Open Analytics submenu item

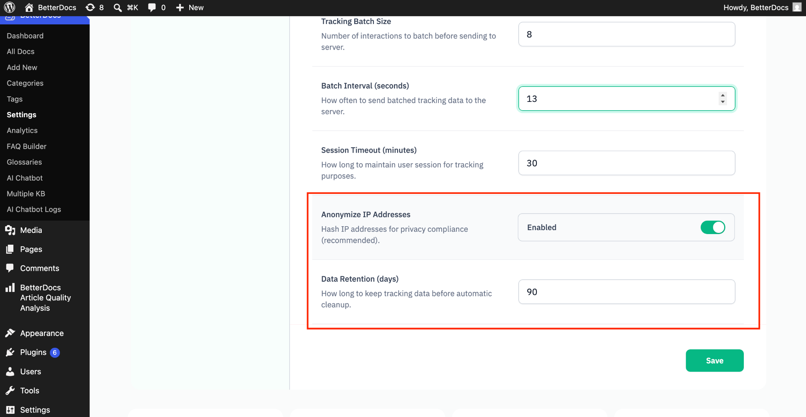click(x=22, y=131)
